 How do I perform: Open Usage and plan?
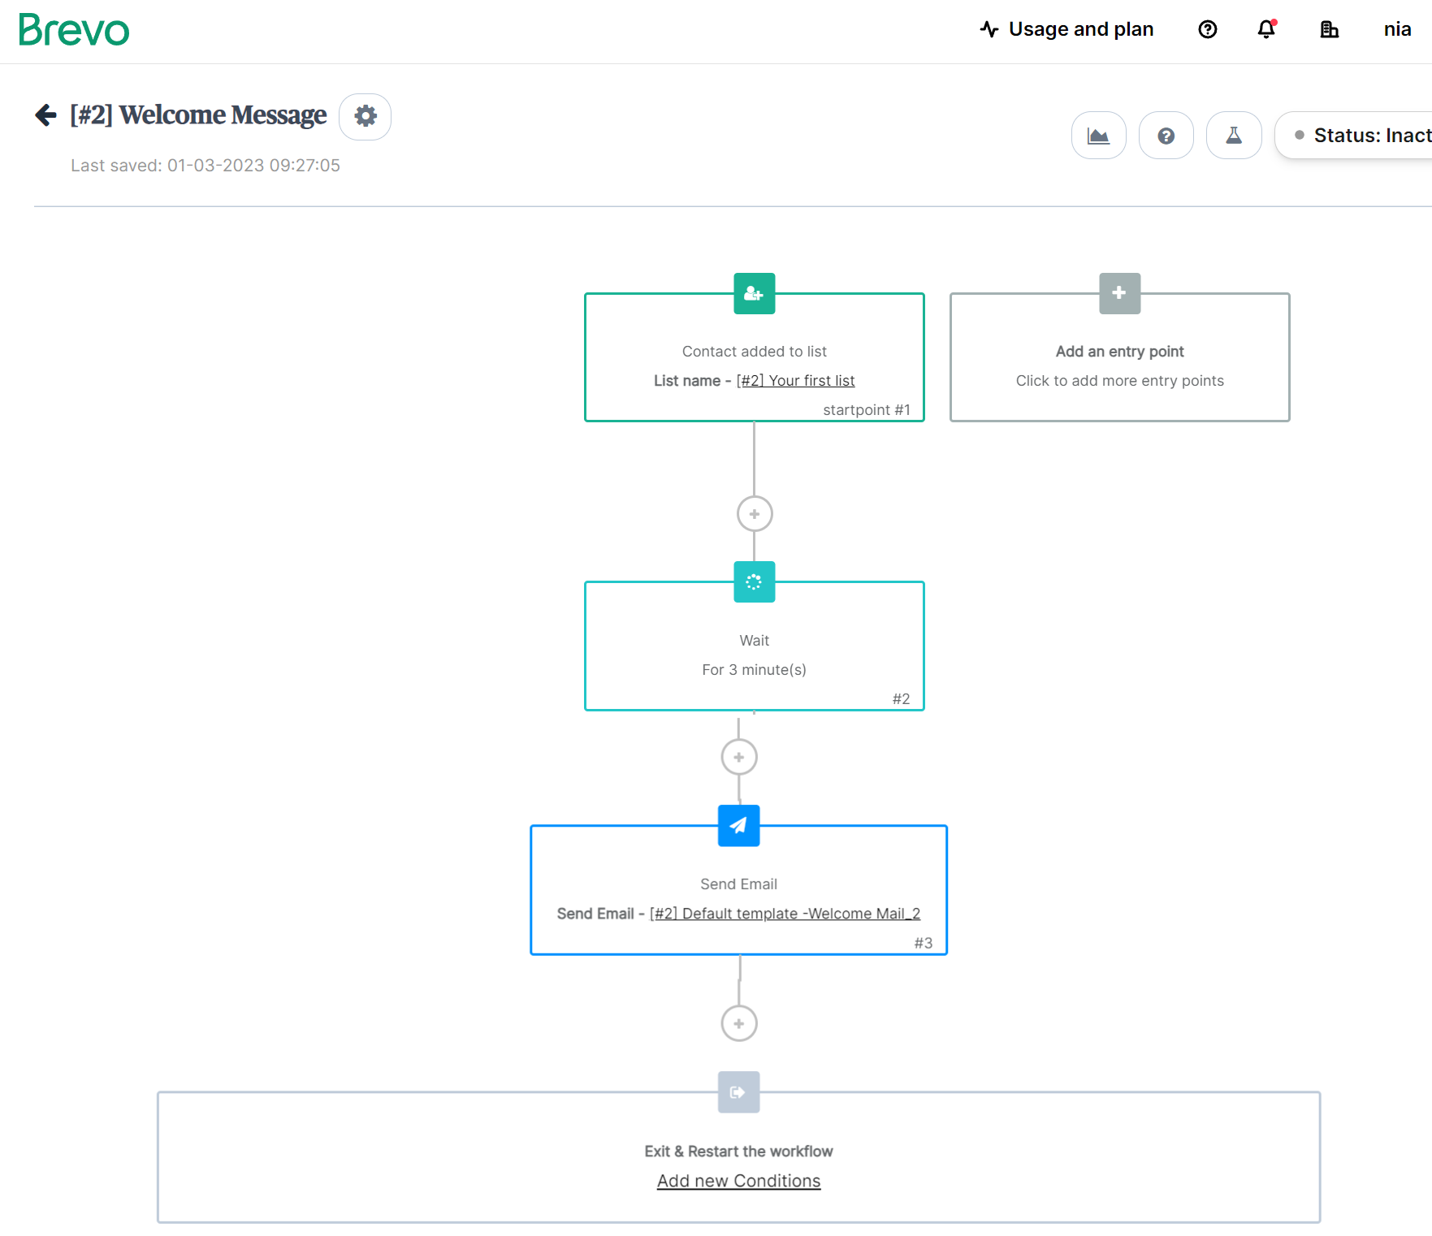pos(1066,30)
